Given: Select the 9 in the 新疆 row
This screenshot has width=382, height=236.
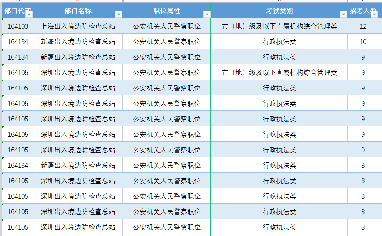Looking at the screenshot, I should point(363,57).
